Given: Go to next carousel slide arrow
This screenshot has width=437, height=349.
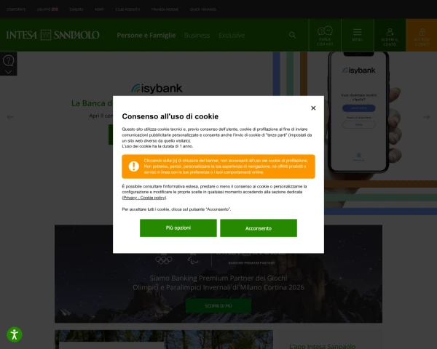Looking at the screenshot, I should pyautogui.click(x=426, y=117).
